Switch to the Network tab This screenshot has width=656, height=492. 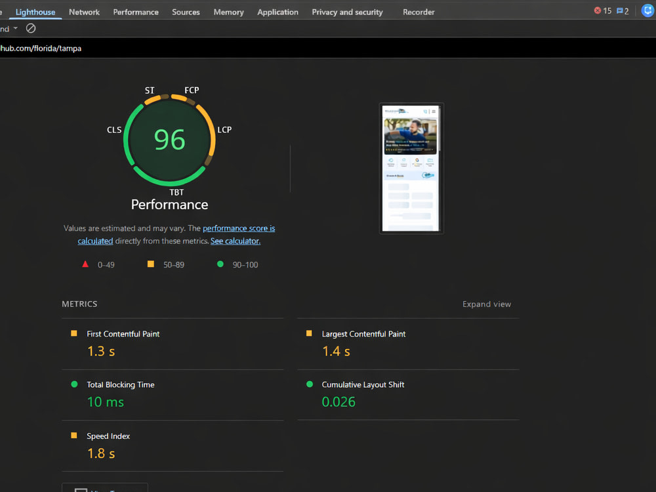pos(84,12)
